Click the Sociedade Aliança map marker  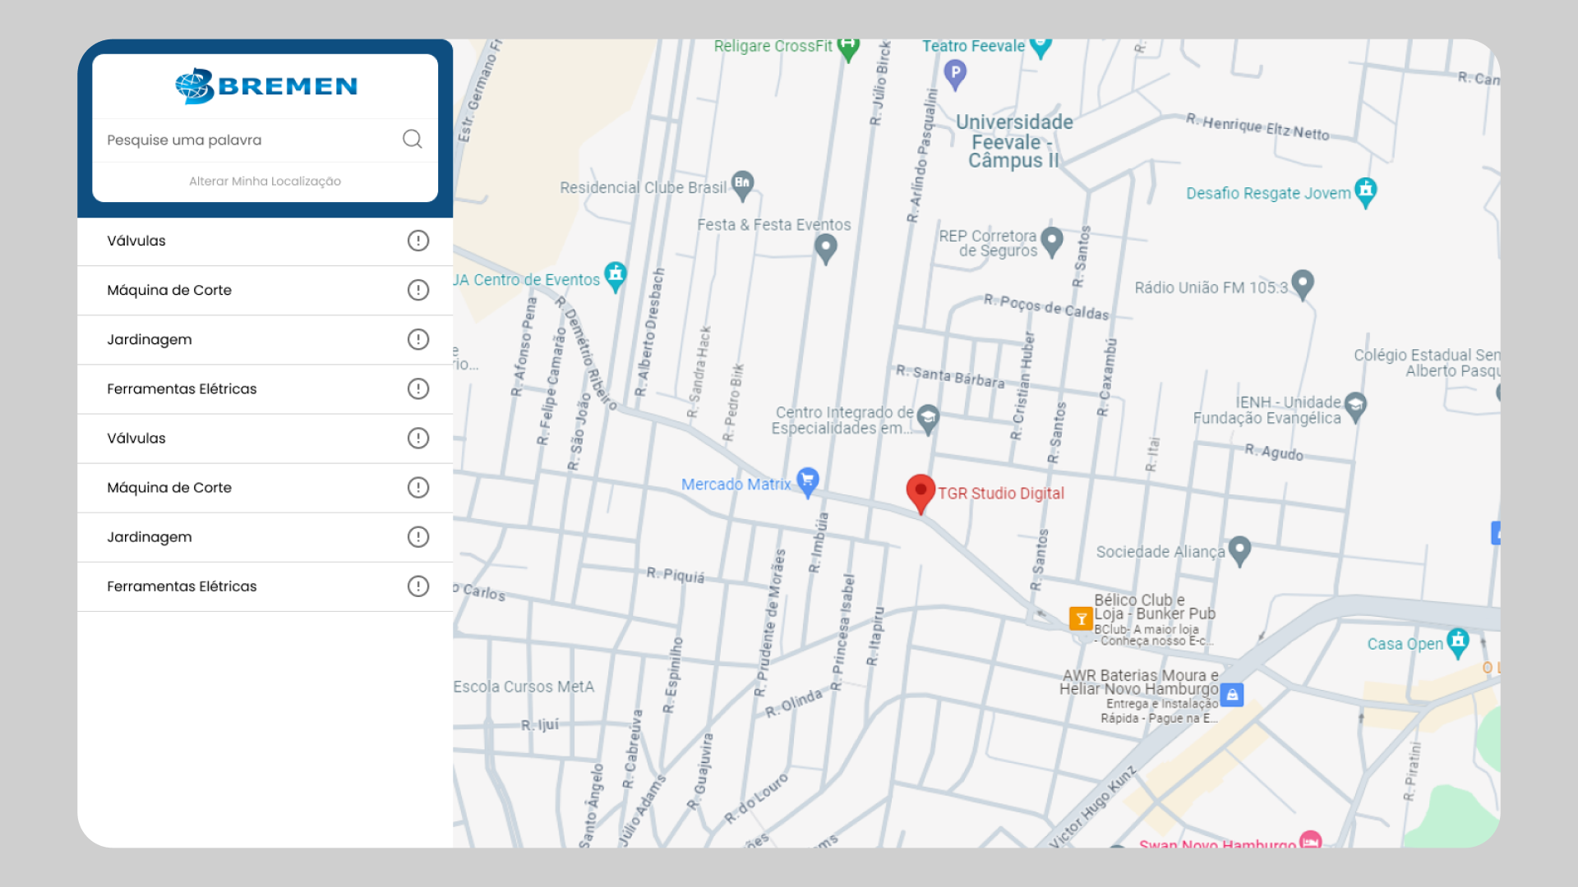[1239, 550]
